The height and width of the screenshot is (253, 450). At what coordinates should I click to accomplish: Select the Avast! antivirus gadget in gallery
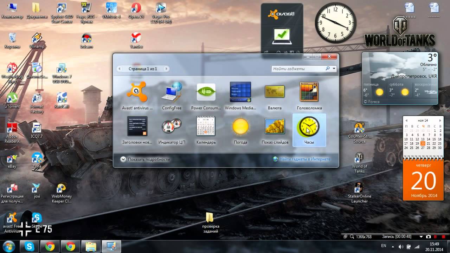[x=137, y=96]
